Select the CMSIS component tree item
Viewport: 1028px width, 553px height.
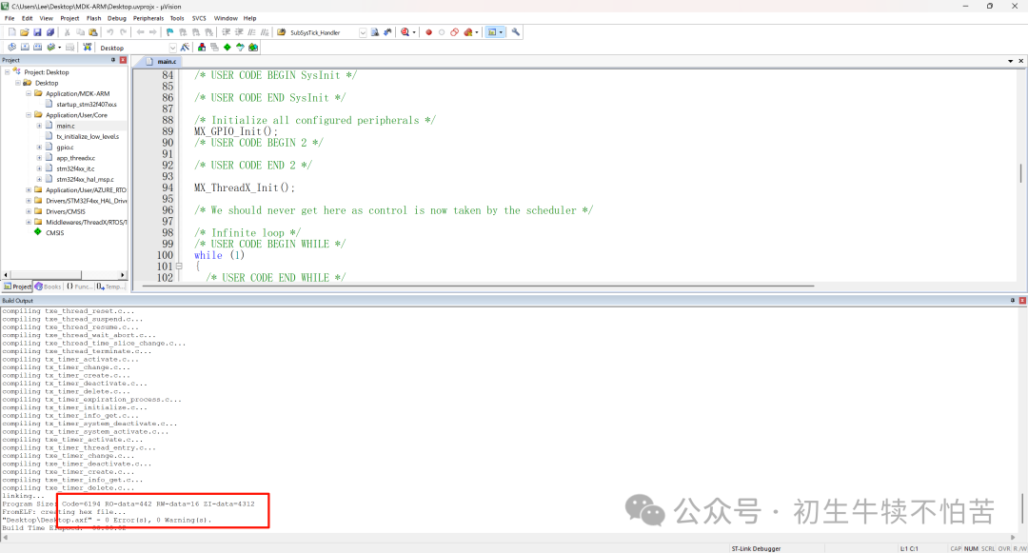[54, 232]
